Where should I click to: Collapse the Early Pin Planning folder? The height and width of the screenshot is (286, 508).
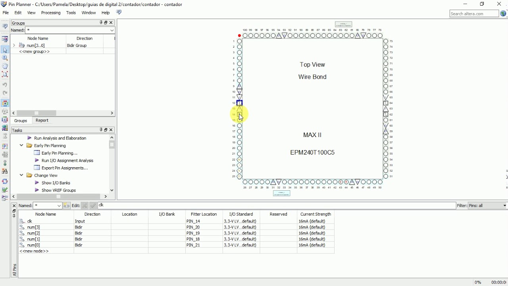[21, 145]
